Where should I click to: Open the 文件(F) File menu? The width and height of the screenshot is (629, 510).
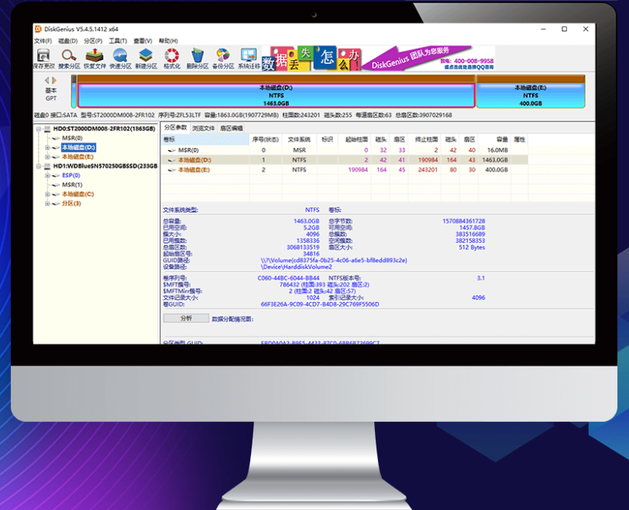(x=43, y=41)
